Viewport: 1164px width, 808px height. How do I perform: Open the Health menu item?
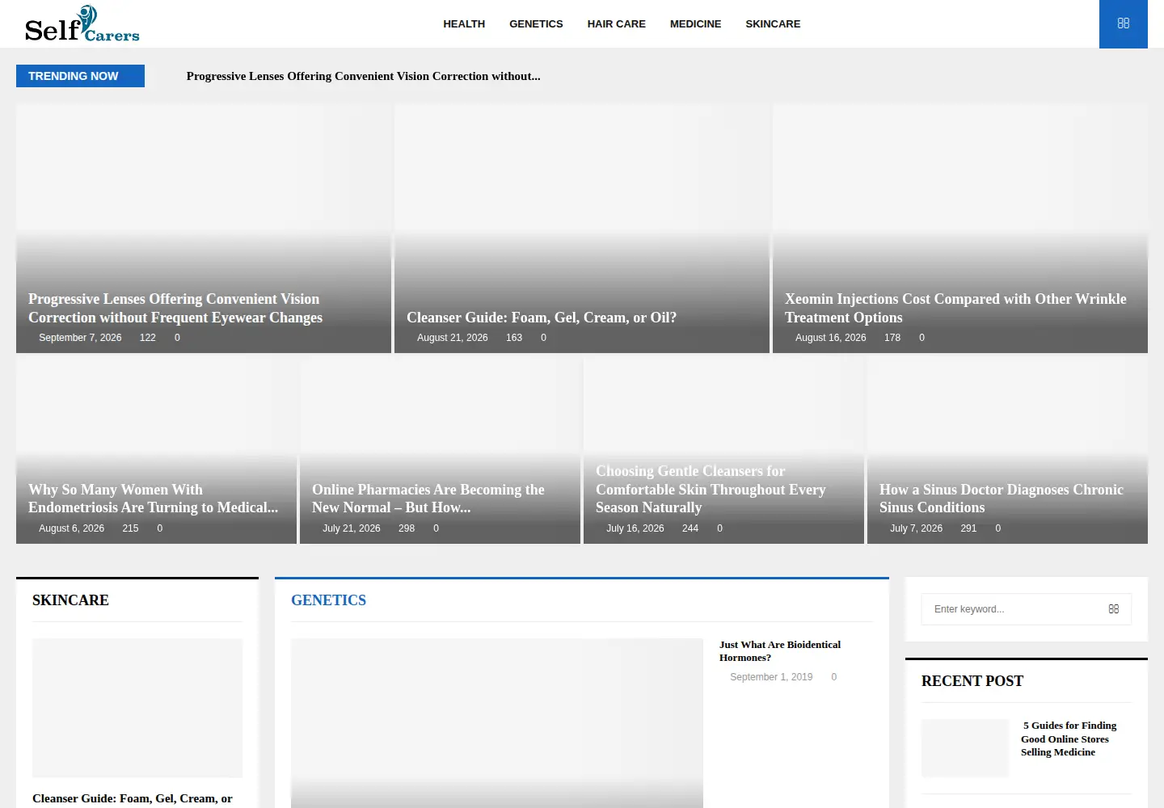click(464, 24)
